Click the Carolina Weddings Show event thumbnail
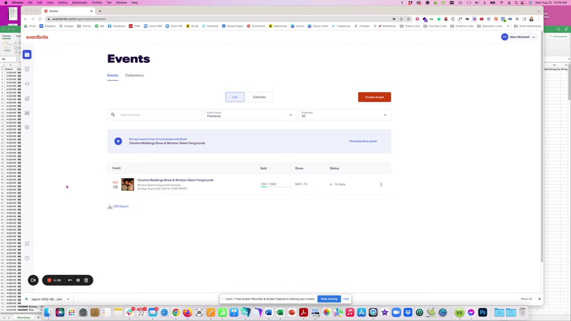 point(128,185)
